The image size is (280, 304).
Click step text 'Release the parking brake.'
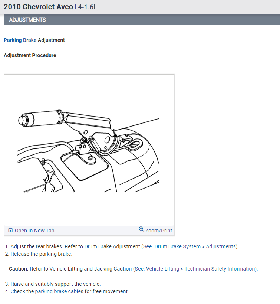point(41,254)
